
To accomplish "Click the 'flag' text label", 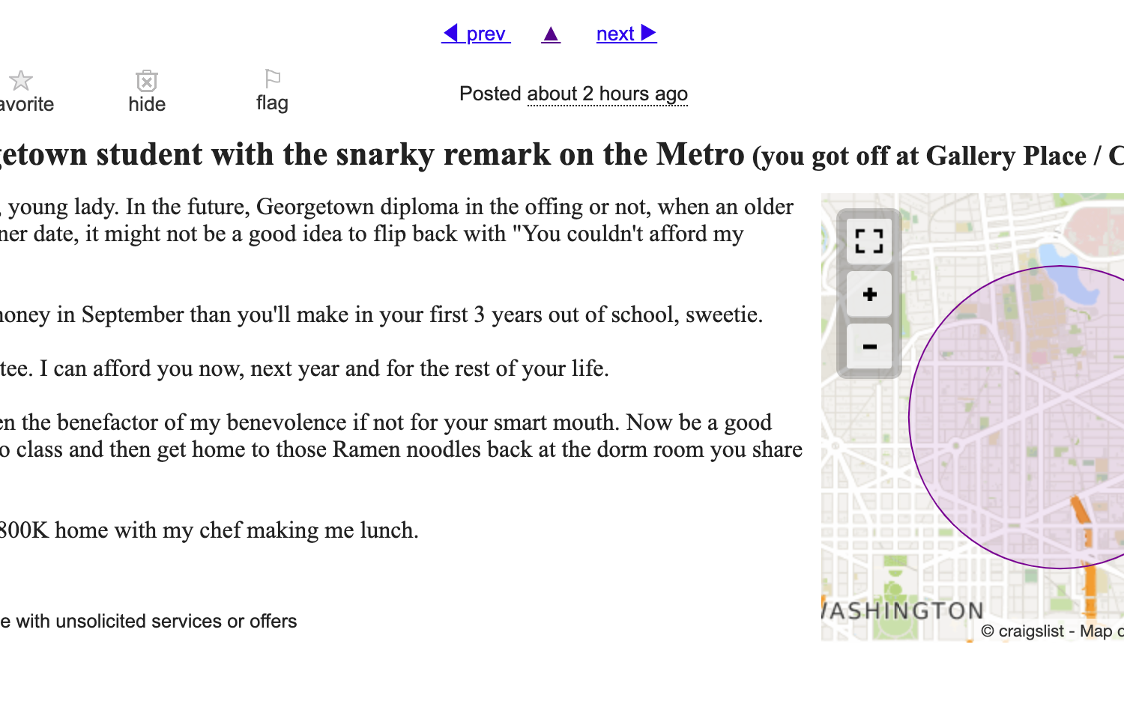I will [272, 102].
